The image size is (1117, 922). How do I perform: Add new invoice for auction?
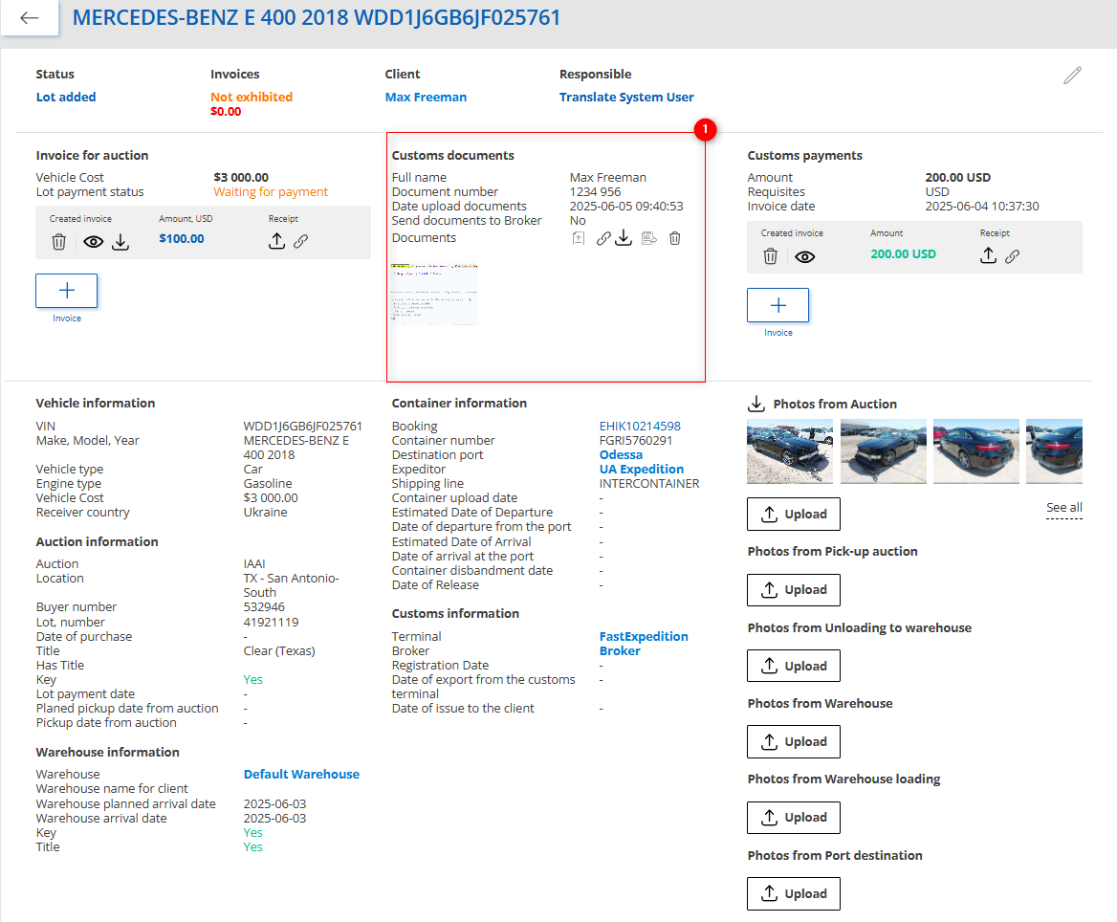[x=66, y=291]
